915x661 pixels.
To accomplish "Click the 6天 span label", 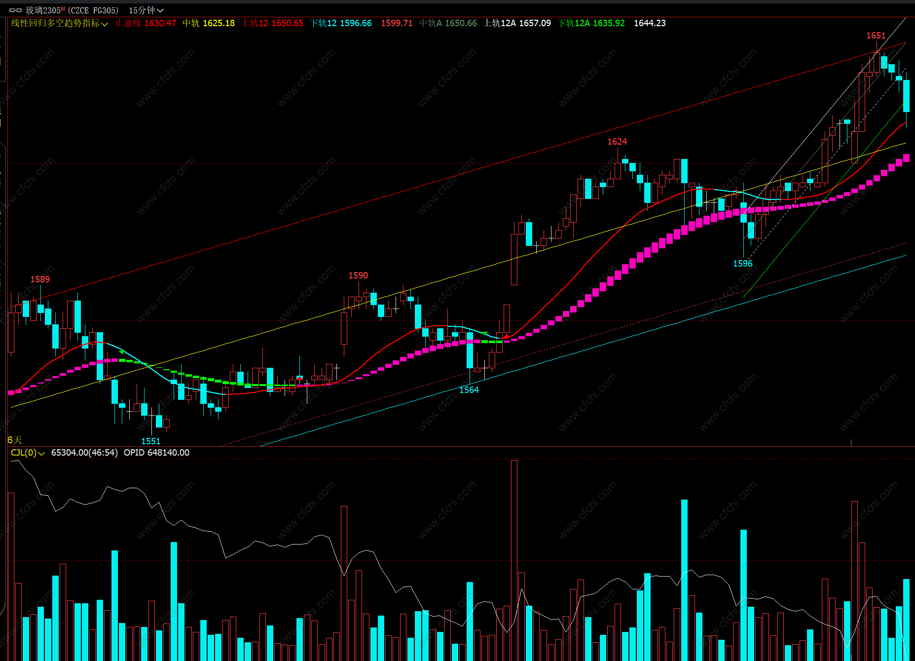I will coord(15,440).
